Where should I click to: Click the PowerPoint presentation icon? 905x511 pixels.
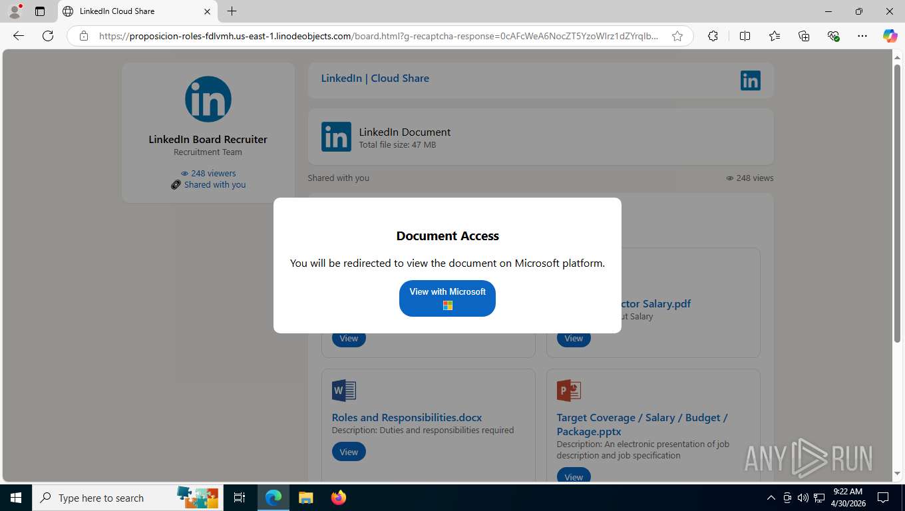[x=569, y=391]
